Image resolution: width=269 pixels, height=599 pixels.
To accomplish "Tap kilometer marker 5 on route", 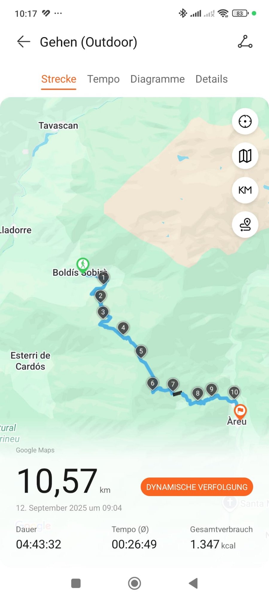I will (x=141, y=352).
